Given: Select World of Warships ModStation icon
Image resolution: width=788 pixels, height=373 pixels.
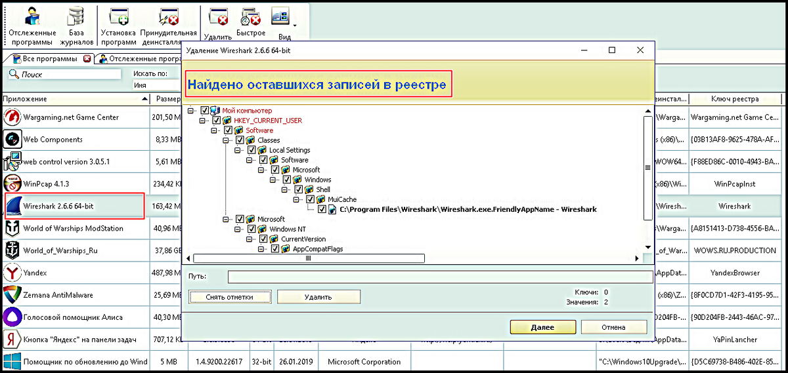Looking at the screenshot, I should coord(12,228).
